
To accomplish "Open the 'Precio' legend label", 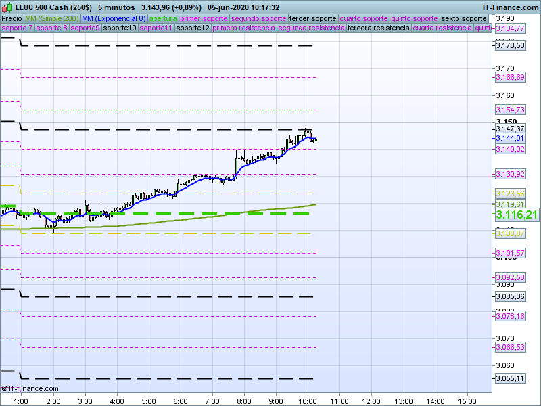I will point(11,18).
